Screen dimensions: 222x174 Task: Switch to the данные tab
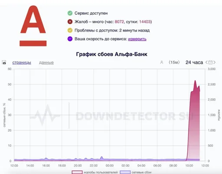point(46,62)
